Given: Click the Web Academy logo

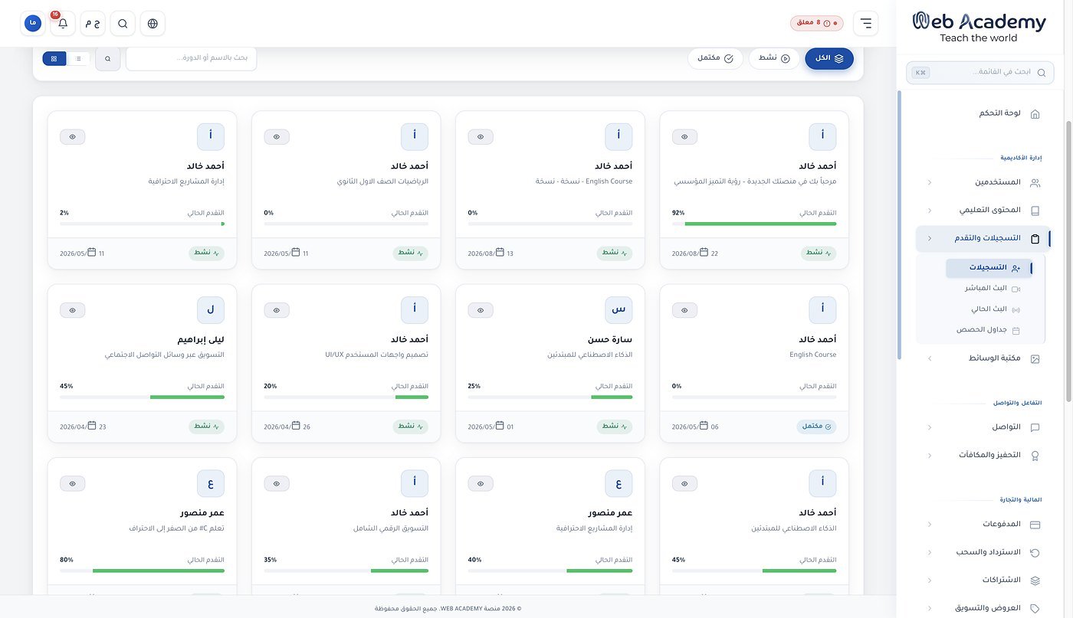Looking at the screenshot, I should [979, 27].
